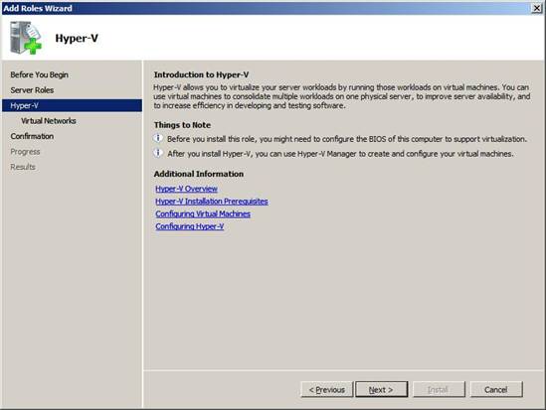Click the info icon beside Hyper-V Manager note
Screen dimensions: 546x410
point(158,153)
